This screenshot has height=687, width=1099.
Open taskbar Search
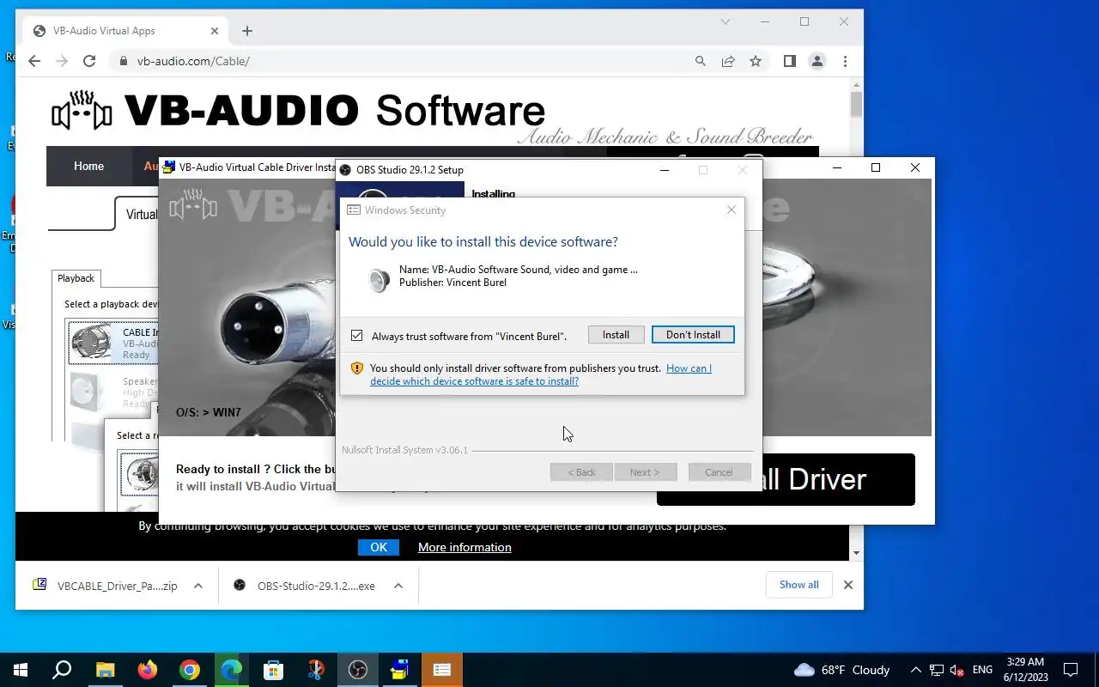(62, 670)
